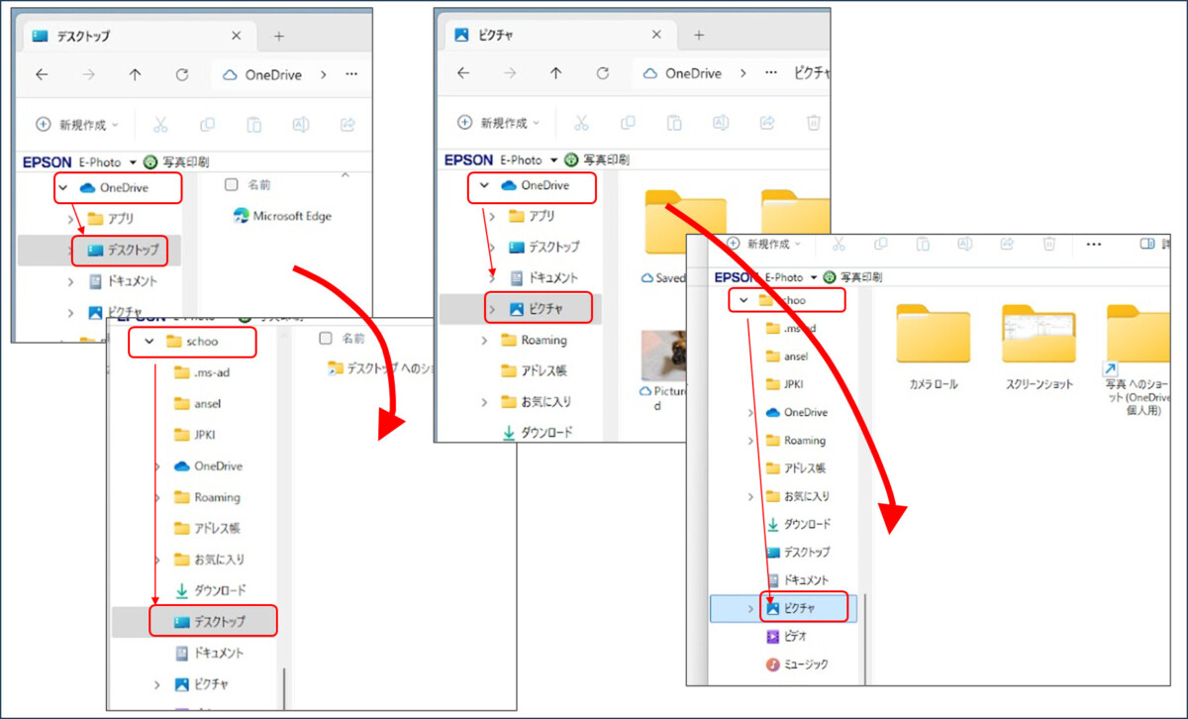Image resolution: width=1188 pixels, height=719 pixels.
Task: Add a new tab beside the デスクトップ tab
Action: tap(279, 36)
